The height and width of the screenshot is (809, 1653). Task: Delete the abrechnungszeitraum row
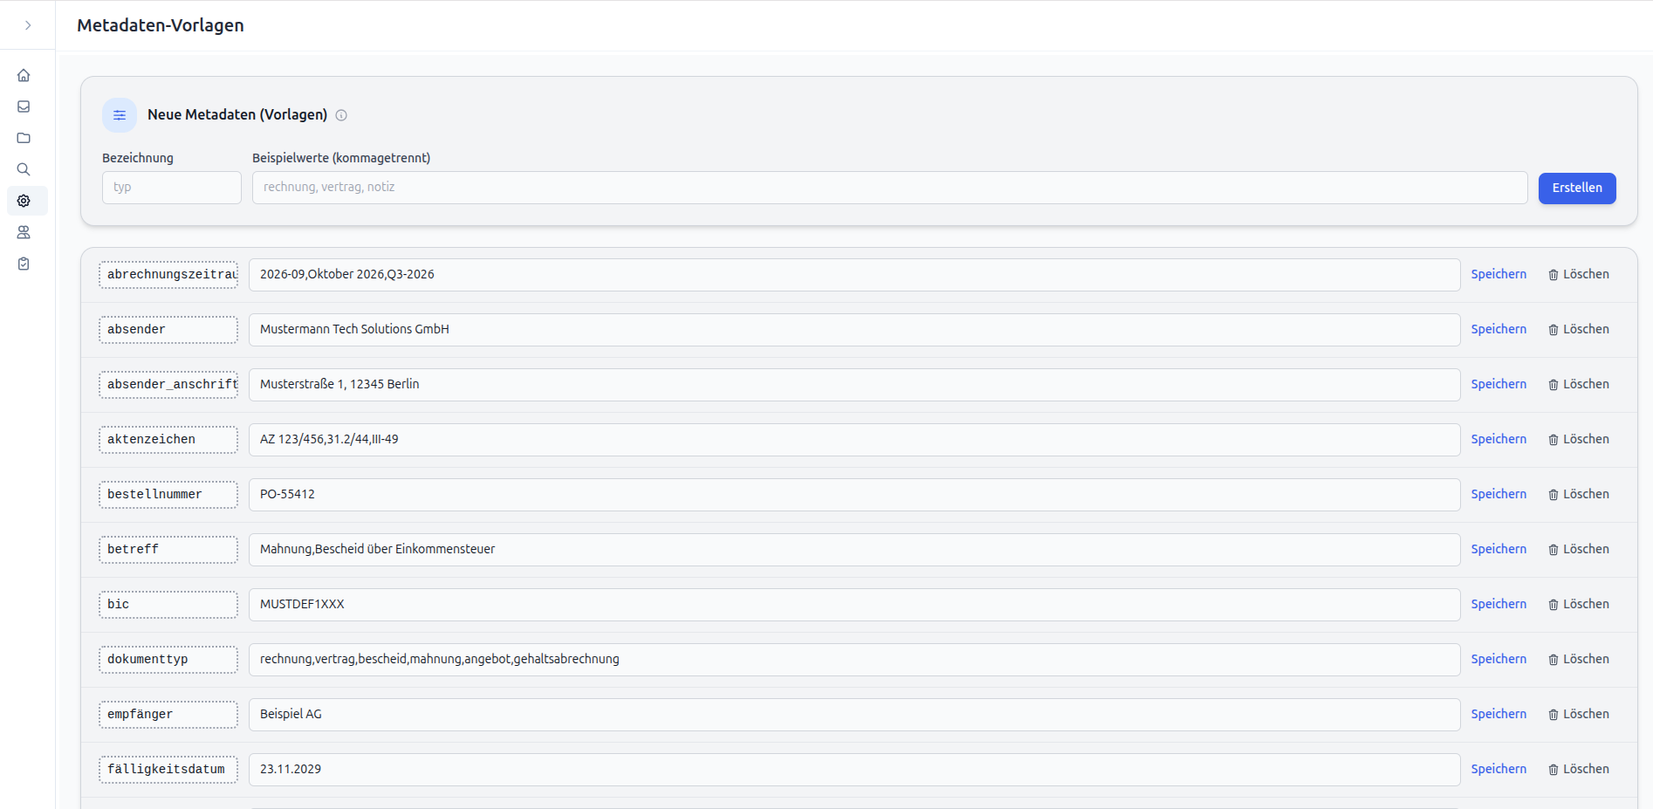1578,274
